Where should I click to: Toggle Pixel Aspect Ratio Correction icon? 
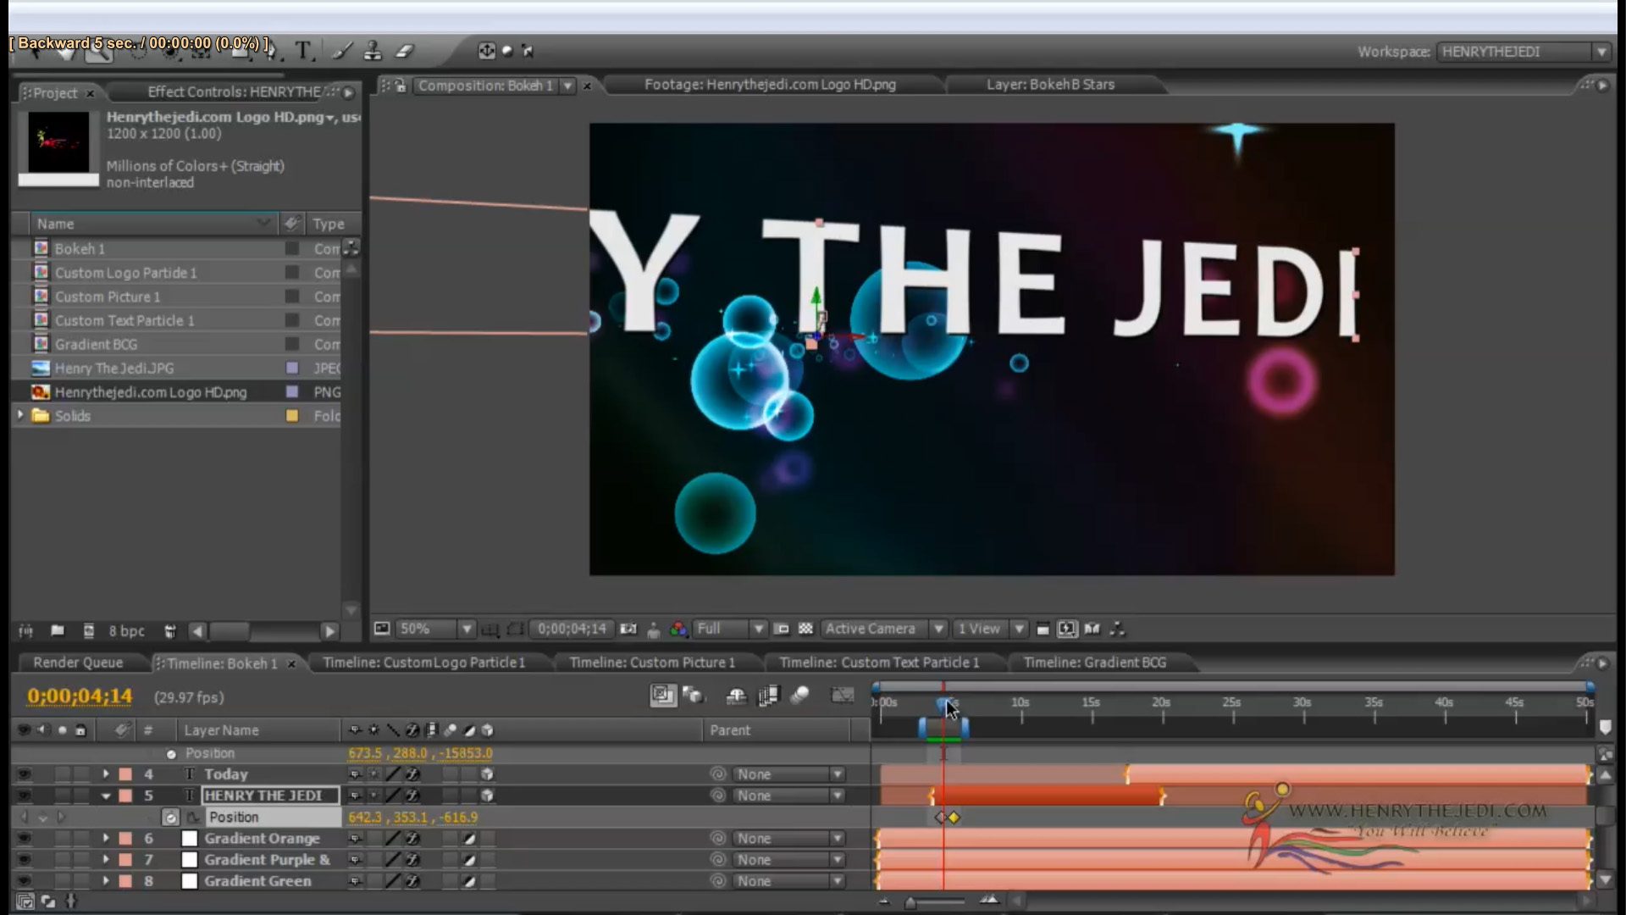(x=1043, y=629)
